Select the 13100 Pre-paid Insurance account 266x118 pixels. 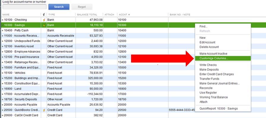(21, 57)
